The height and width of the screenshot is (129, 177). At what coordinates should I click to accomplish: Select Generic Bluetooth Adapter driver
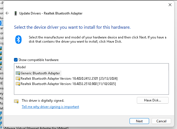[39, 73]
